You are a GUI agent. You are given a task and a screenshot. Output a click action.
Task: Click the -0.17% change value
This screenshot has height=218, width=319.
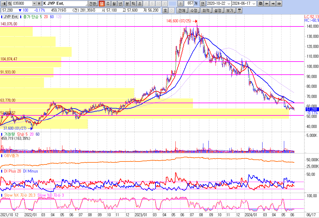(x=40, y=10)
